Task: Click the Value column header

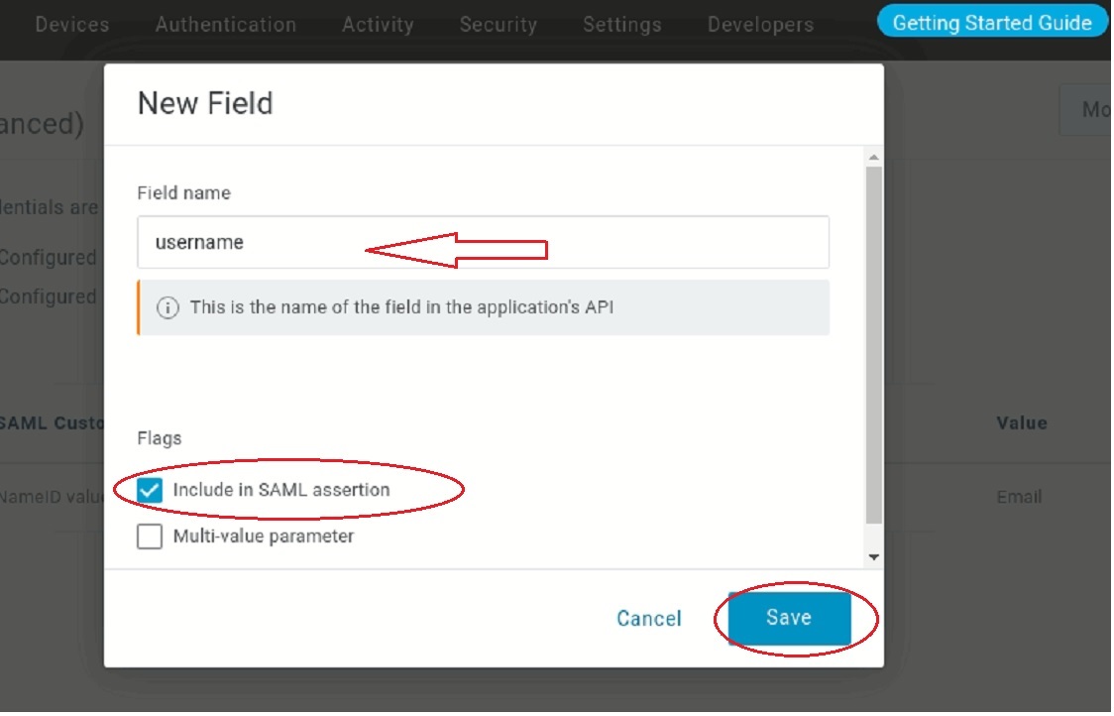Action: (1022, 423)
